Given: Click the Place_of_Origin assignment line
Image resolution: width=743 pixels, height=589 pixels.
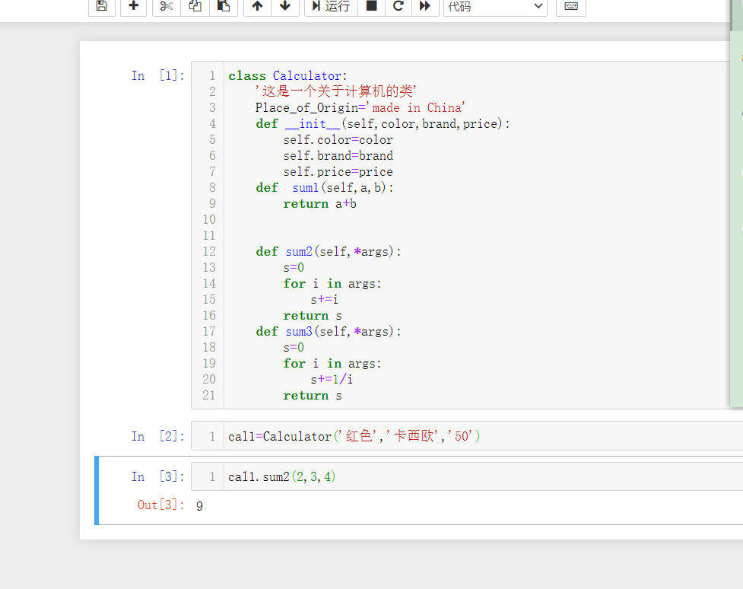Looking at the screenshot, I should click(x=360, y=107).
